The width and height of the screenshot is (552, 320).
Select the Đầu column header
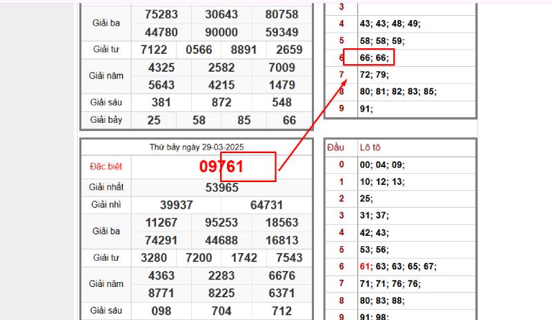(x=336, y=147)
